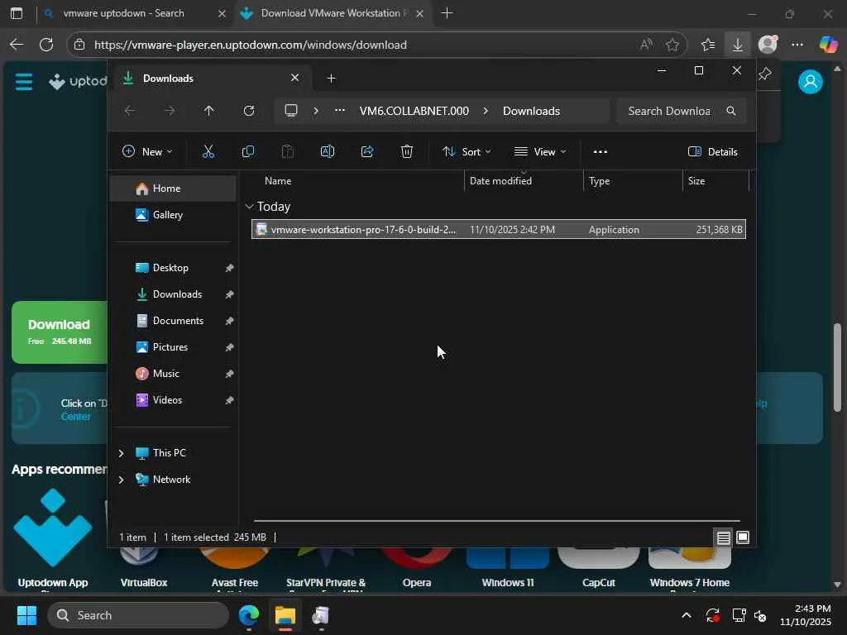Reload the Uptodown page in Edge
Image resolution: width=847 pixels, height=635 pixels.
46,45
